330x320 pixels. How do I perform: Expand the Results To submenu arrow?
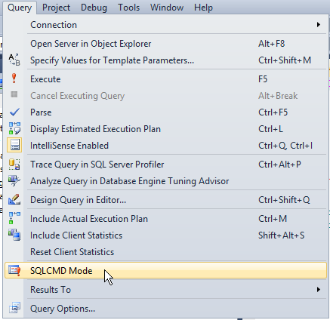[x=319, y=290]
